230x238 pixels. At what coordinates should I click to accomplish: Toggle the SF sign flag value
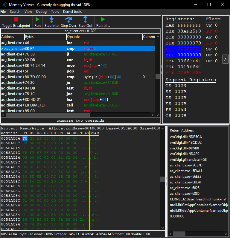coord(216,49)
